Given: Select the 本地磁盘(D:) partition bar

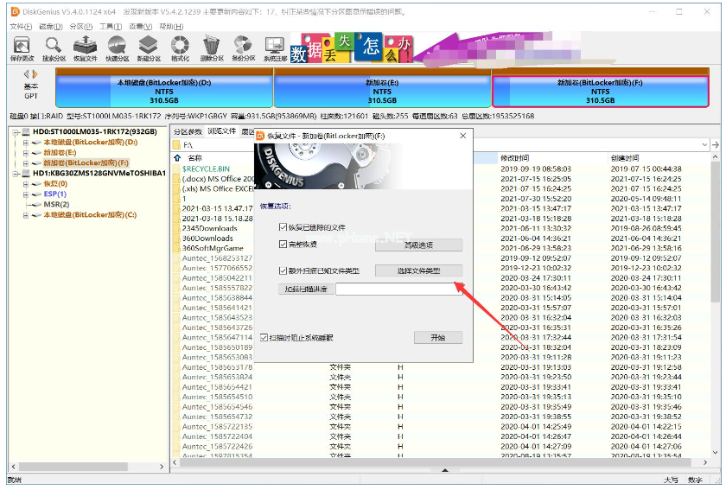Looking at the screenshot, I should click(164, 90).
